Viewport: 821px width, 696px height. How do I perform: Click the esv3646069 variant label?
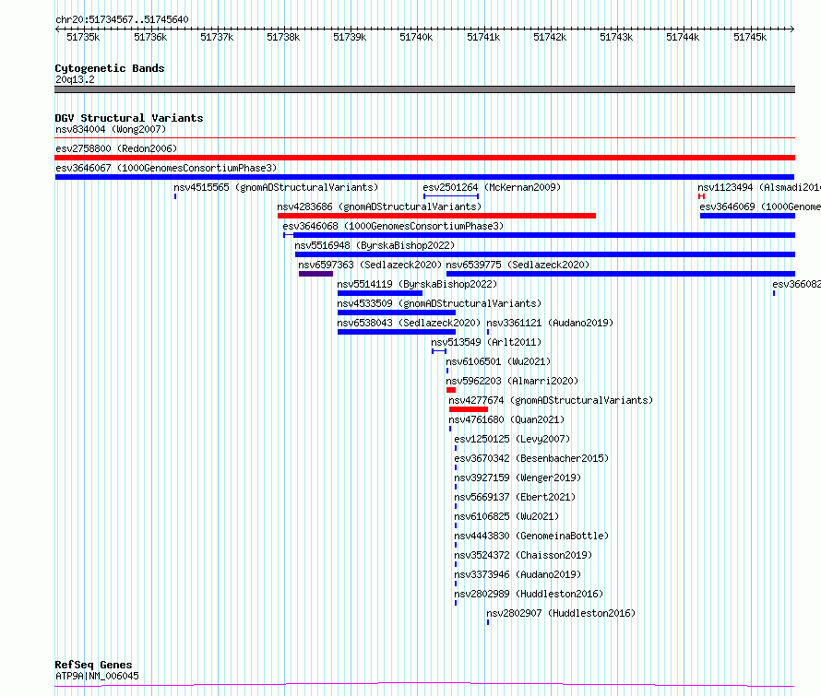[760, 206]
